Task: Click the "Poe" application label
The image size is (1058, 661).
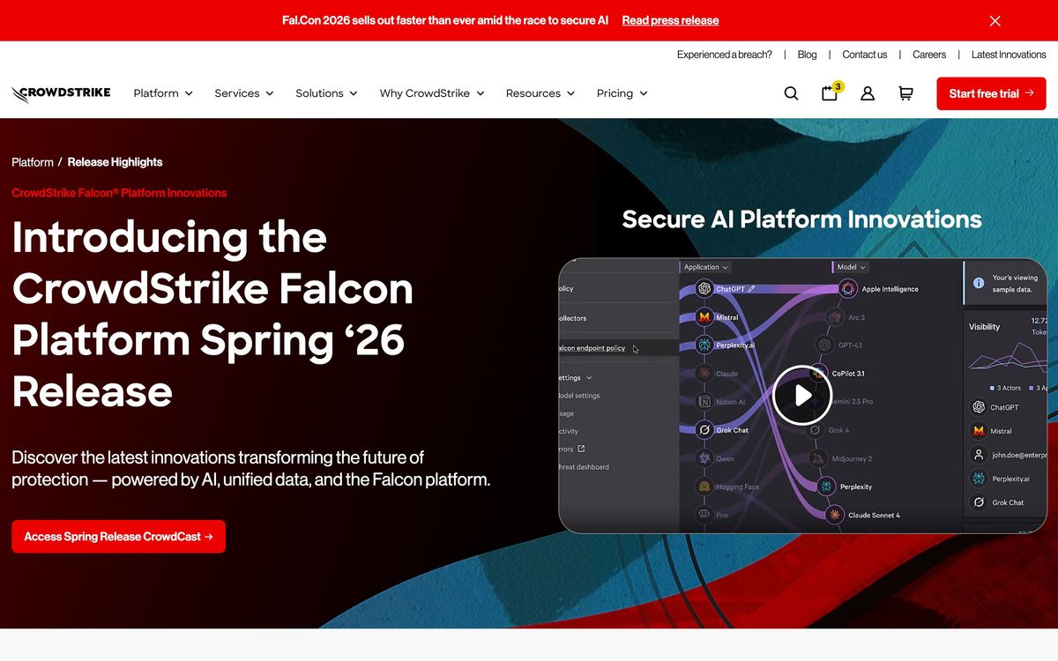Action: click(x=722, y=515)
